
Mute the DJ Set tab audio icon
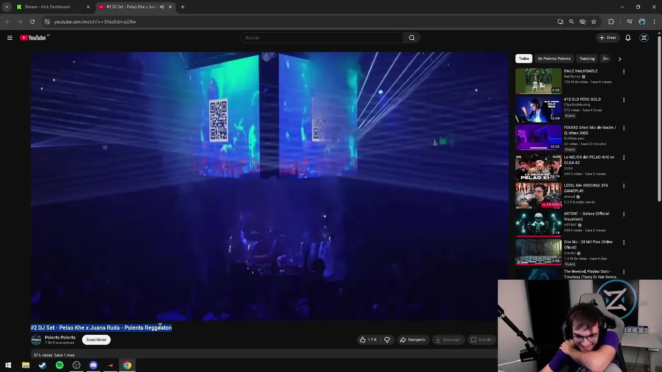162,7
